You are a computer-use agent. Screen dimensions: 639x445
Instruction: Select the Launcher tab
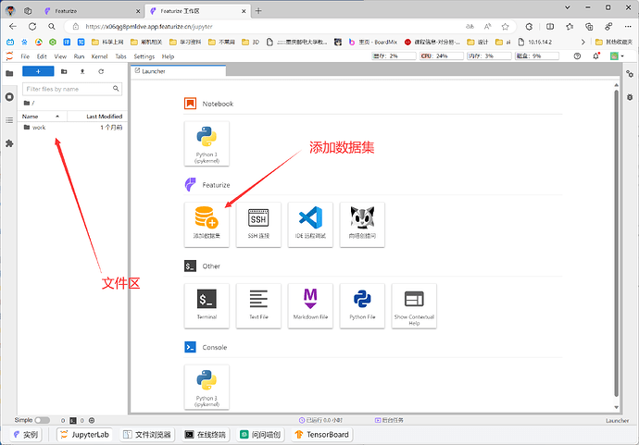(178, 71)
